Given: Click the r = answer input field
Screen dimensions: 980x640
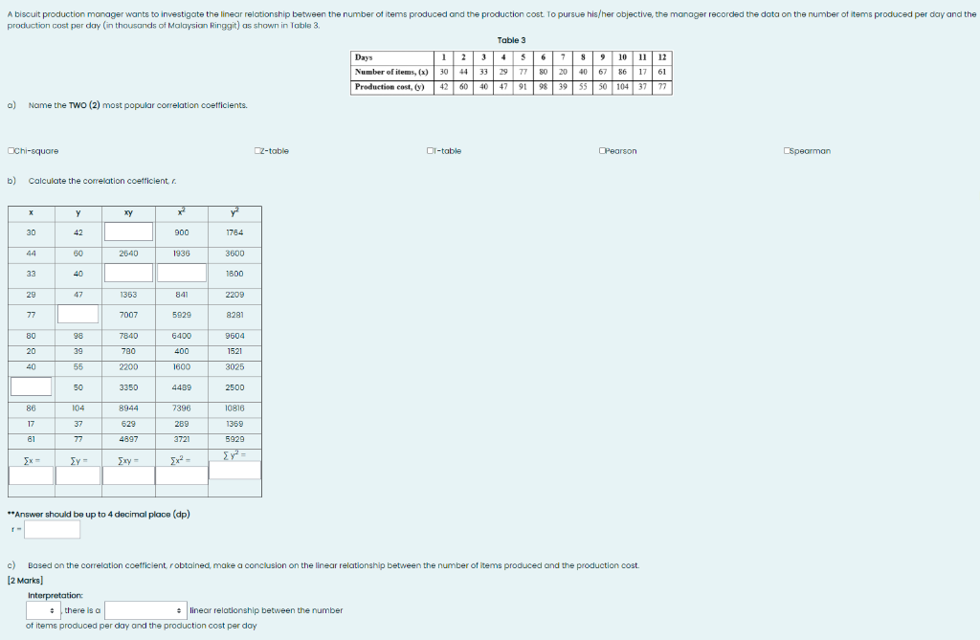Looking at the screenshot, I should pos(53,530).
